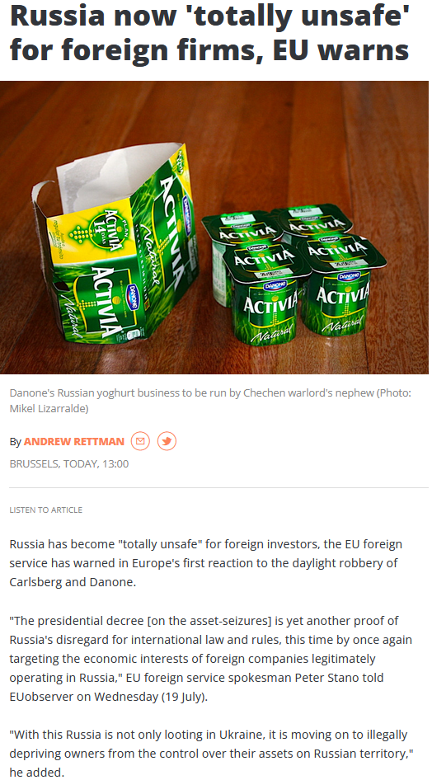Click the Activia yoghurt article photo
This screenshot has width=432, height=780.
pyautogui.click(x=214, y=228)
